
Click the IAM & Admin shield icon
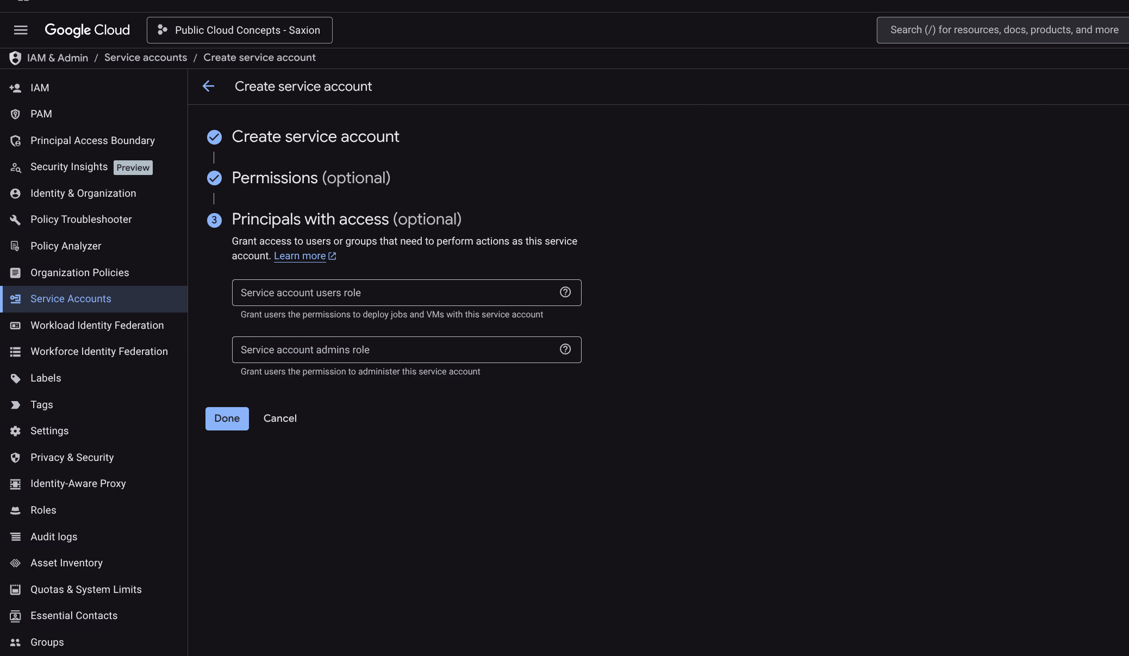(x=15, y=58)
